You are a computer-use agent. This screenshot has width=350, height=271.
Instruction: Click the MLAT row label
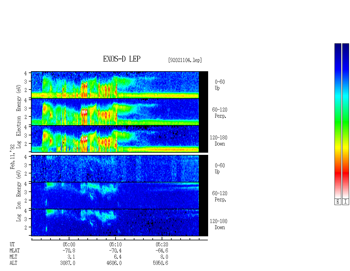tap(15, 251)
